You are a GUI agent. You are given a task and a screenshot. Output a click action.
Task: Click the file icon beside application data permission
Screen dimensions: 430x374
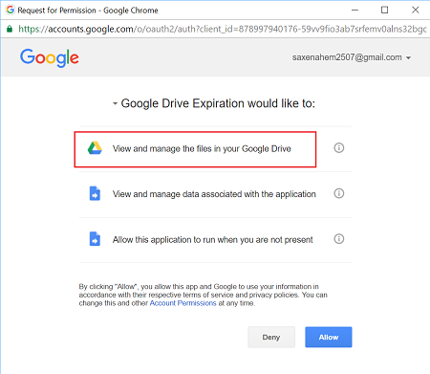click(95, 193)
